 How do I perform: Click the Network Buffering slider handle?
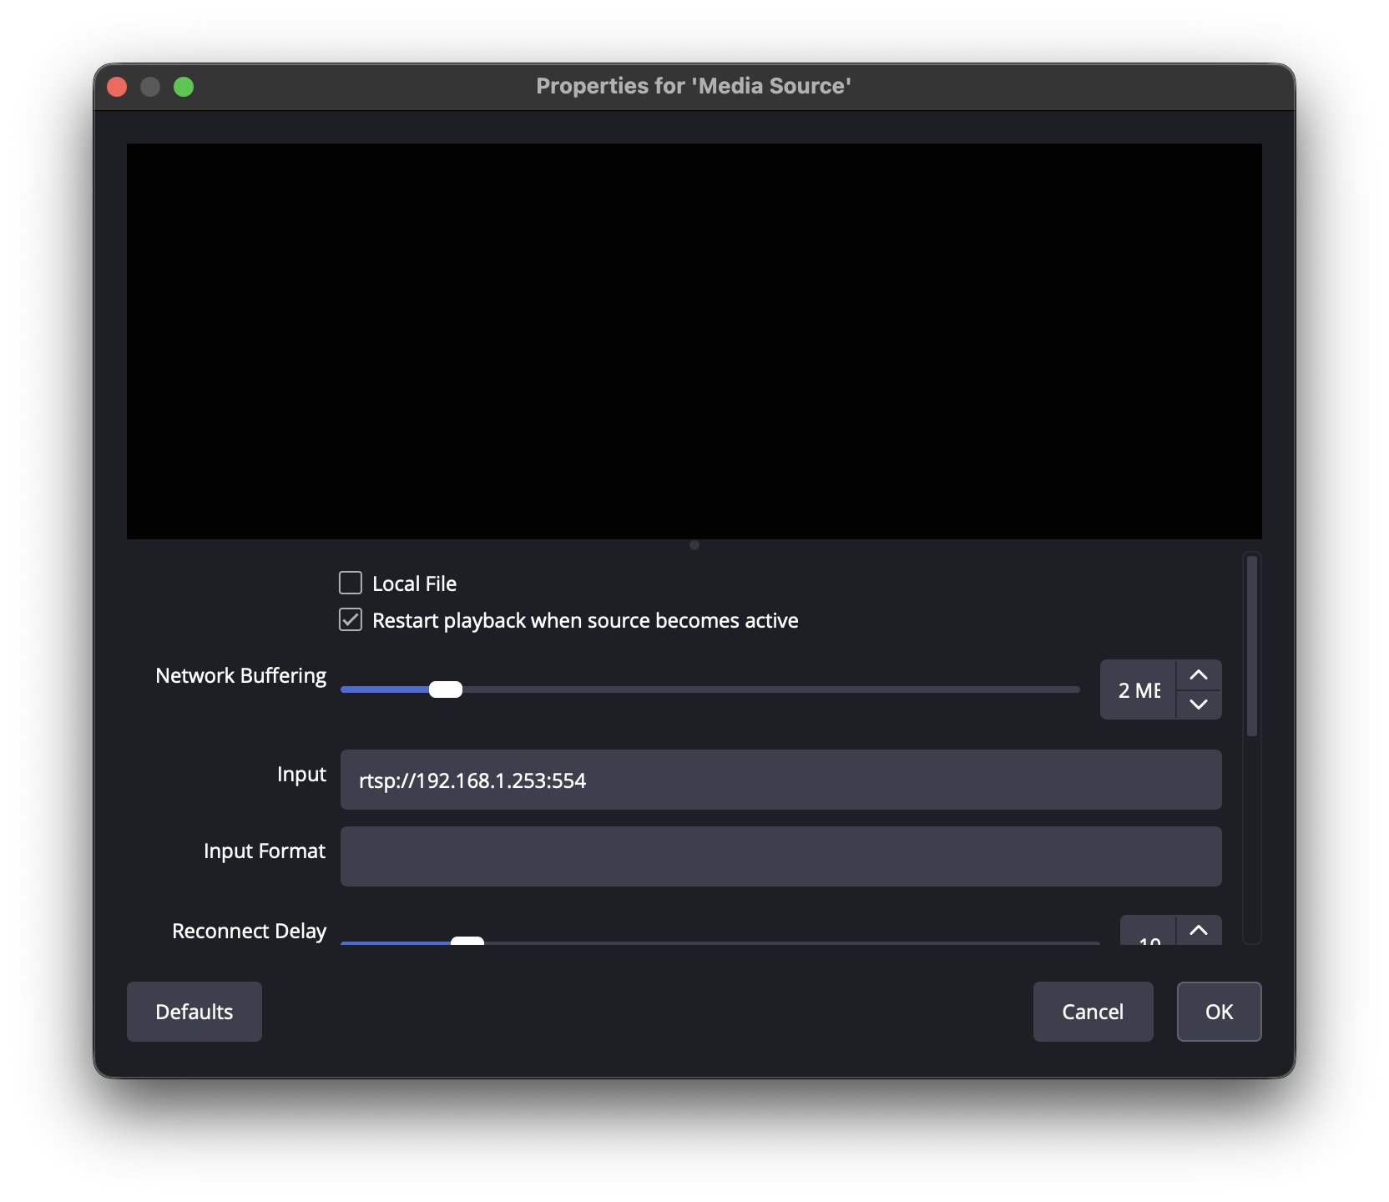coord(446,689)
